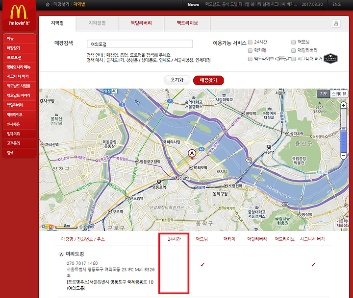Open 맥도날드 사람들 in the sidebar
353x298 pixels.
(x=19, y=86)
